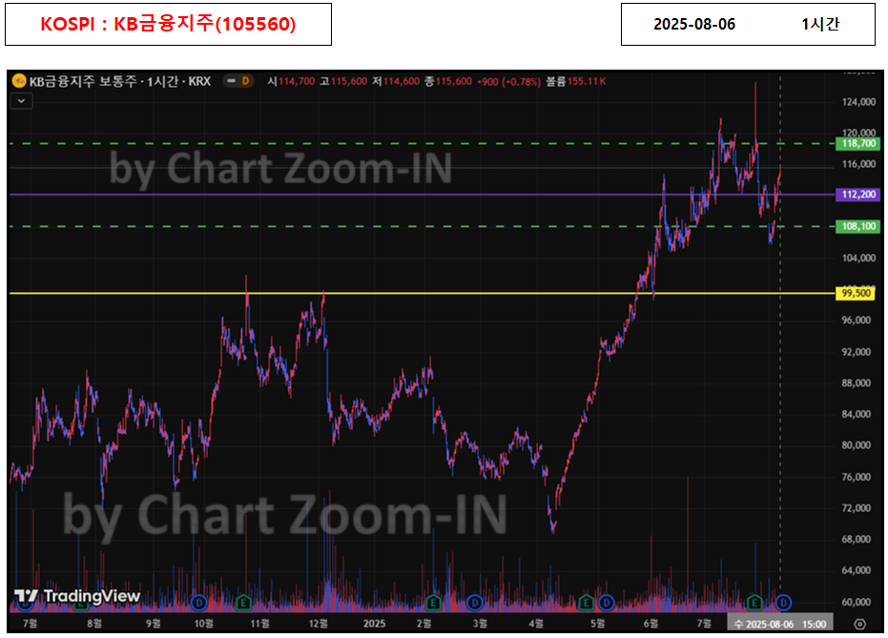This screenshot has width=888, height=638.
Task: Click the low value 저114,600
Action: (x=396, y=81)
